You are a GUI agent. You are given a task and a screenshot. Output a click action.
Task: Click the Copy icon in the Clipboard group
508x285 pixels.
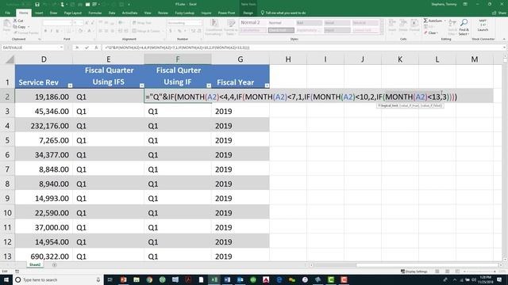coord(15,27)
